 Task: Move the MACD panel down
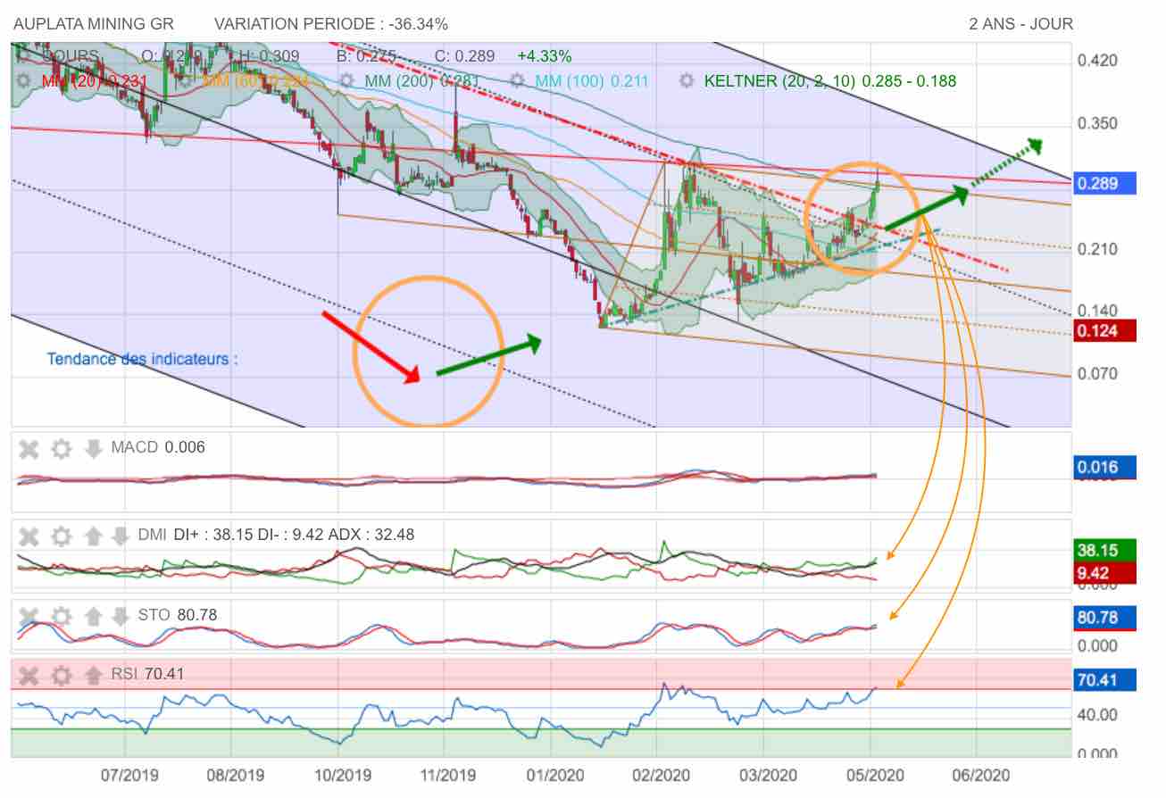93,448
